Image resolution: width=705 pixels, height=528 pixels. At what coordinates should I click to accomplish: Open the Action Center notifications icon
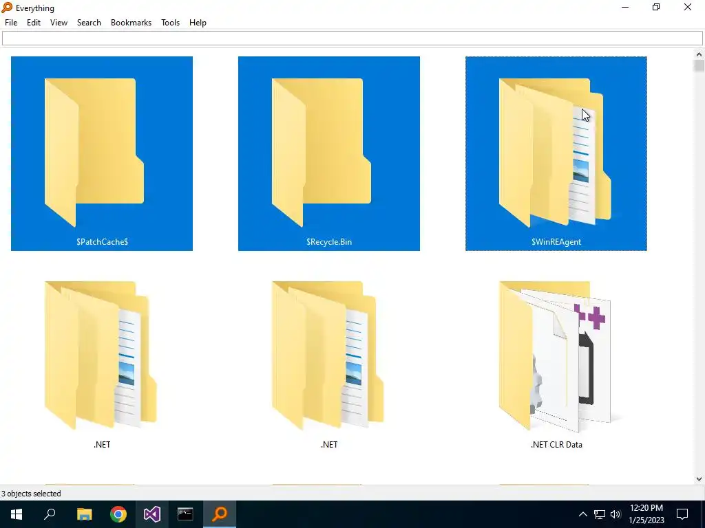[682, 514]
